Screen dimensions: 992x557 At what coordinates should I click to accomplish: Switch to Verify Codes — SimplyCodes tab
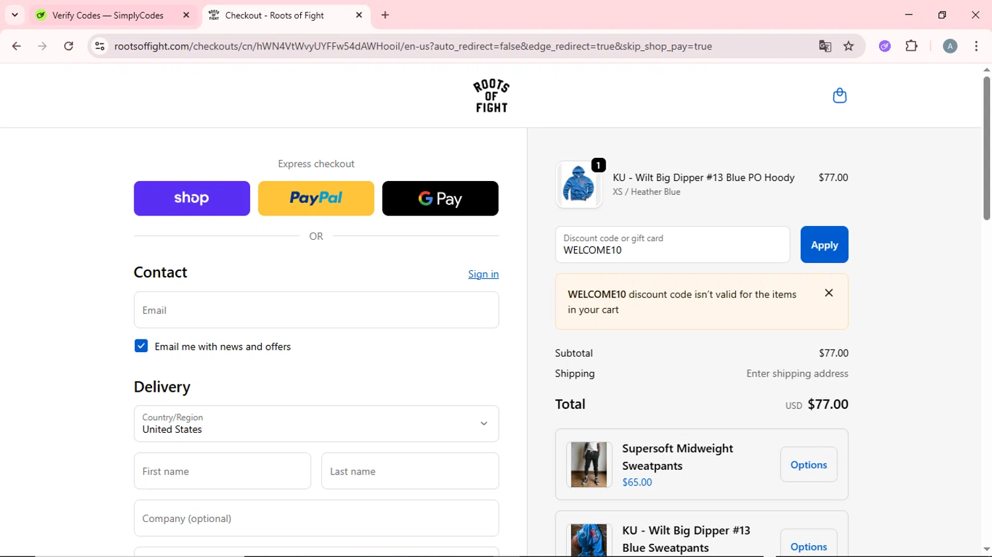[x=113, y=15]
